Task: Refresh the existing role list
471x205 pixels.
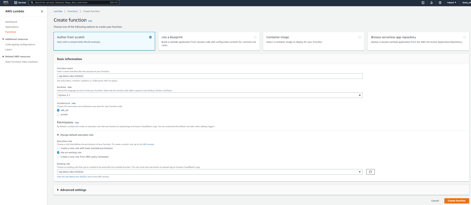Action: 370,172
